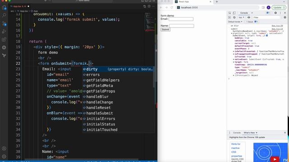Expand more DevTools tabs chevron

(252, 13)
